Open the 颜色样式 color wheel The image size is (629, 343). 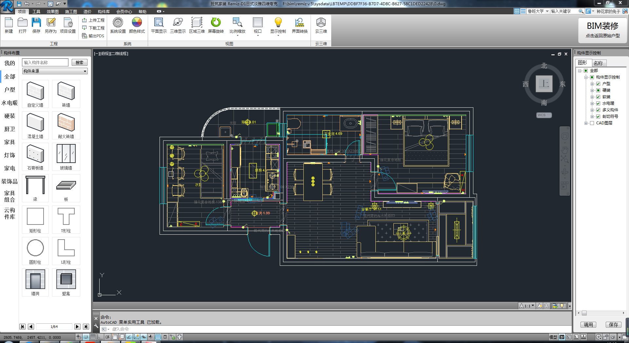(x=137, y=25)
